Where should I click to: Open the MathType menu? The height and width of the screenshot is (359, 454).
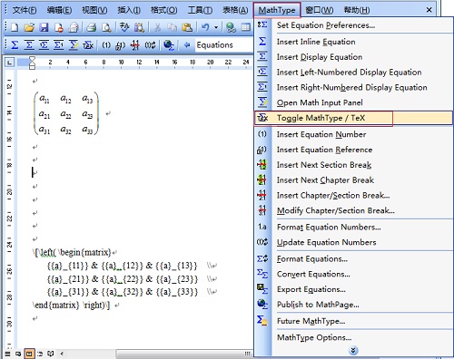(277, 10)
